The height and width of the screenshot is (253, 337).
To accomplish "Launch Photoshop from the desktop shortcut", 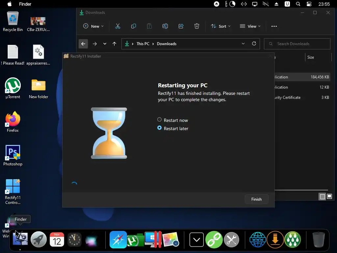I will pos(13,155).
